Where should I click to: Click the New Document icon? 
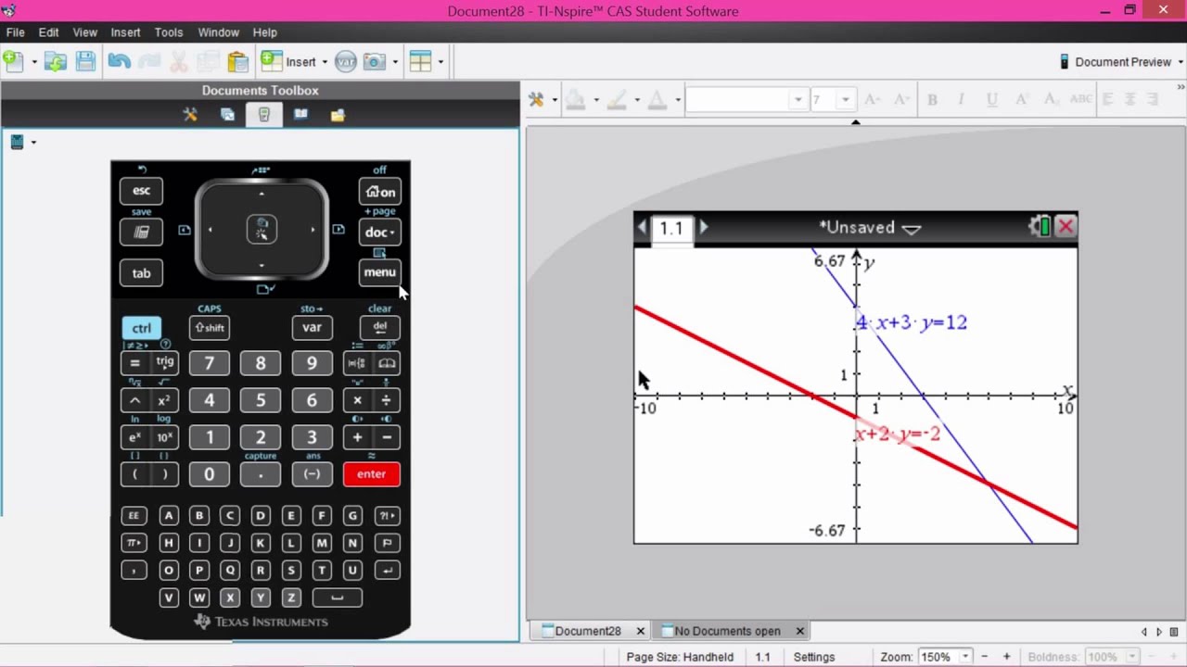pyautogui.click(x=13, y=61)
